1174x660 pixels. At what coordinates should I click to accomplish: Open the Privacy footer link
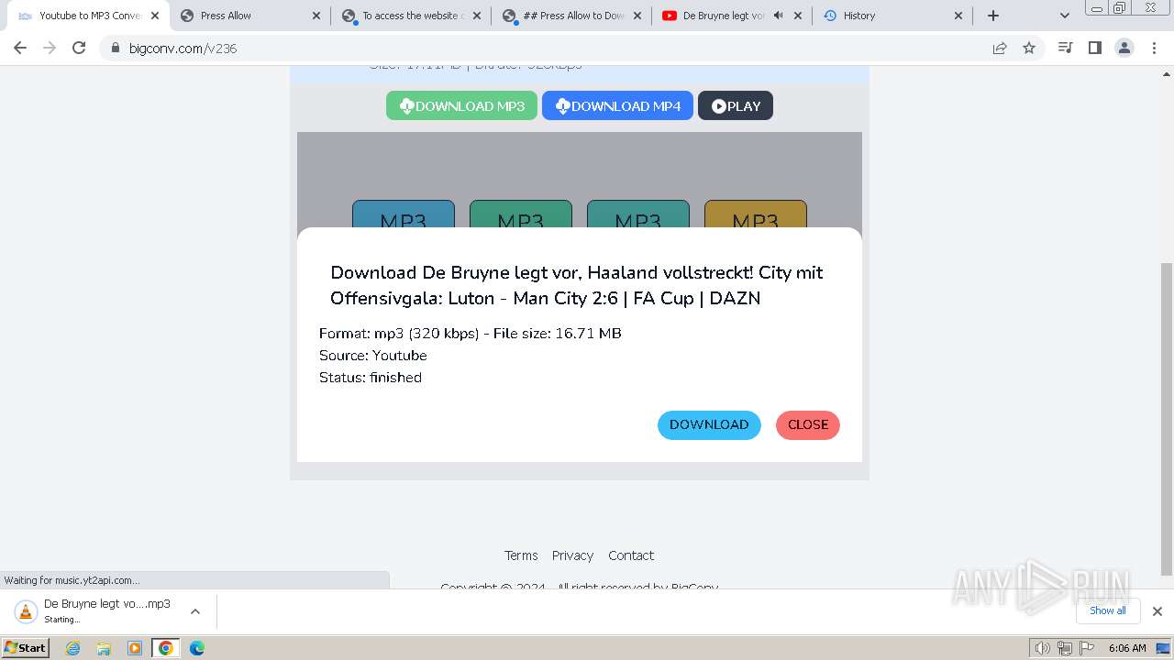coord(572,555)
